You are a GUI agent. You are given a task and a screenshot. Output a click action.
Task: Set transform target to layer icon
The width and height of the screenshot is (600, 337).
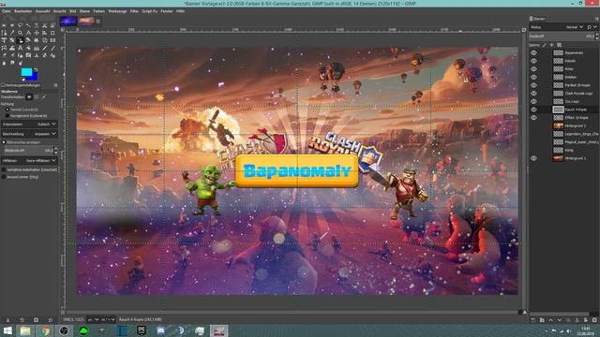click(29, 97)
